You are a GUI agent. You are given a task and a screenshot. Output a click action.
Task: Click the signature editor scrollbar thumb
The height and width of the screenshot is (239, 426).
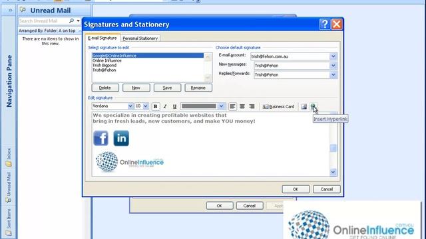[x=333, y=148]
